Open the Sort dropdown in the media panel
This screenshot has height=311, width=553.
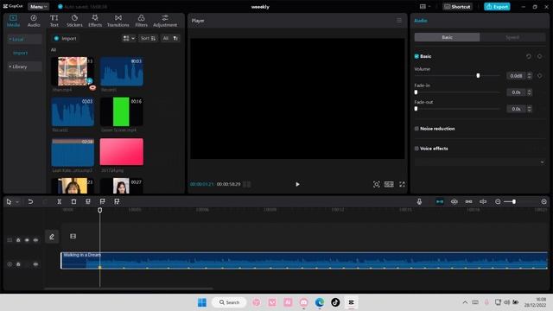[x=148, y=38]
